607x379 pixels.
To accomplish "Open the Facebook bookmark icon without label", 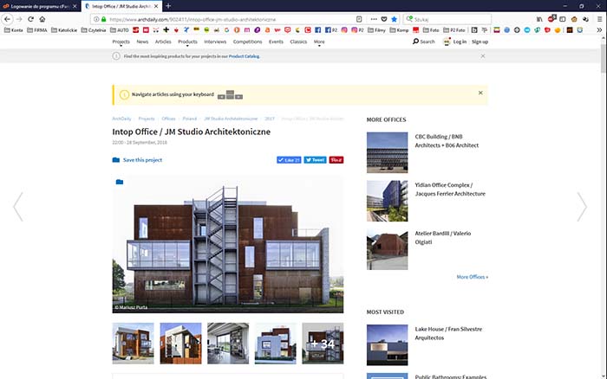I will pos(318,29).
